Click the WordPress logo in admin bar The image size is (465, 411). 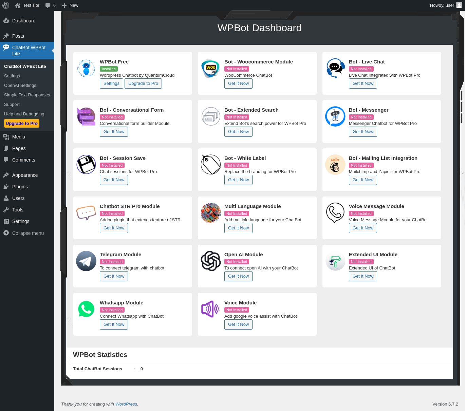click(x=6, y=5)
